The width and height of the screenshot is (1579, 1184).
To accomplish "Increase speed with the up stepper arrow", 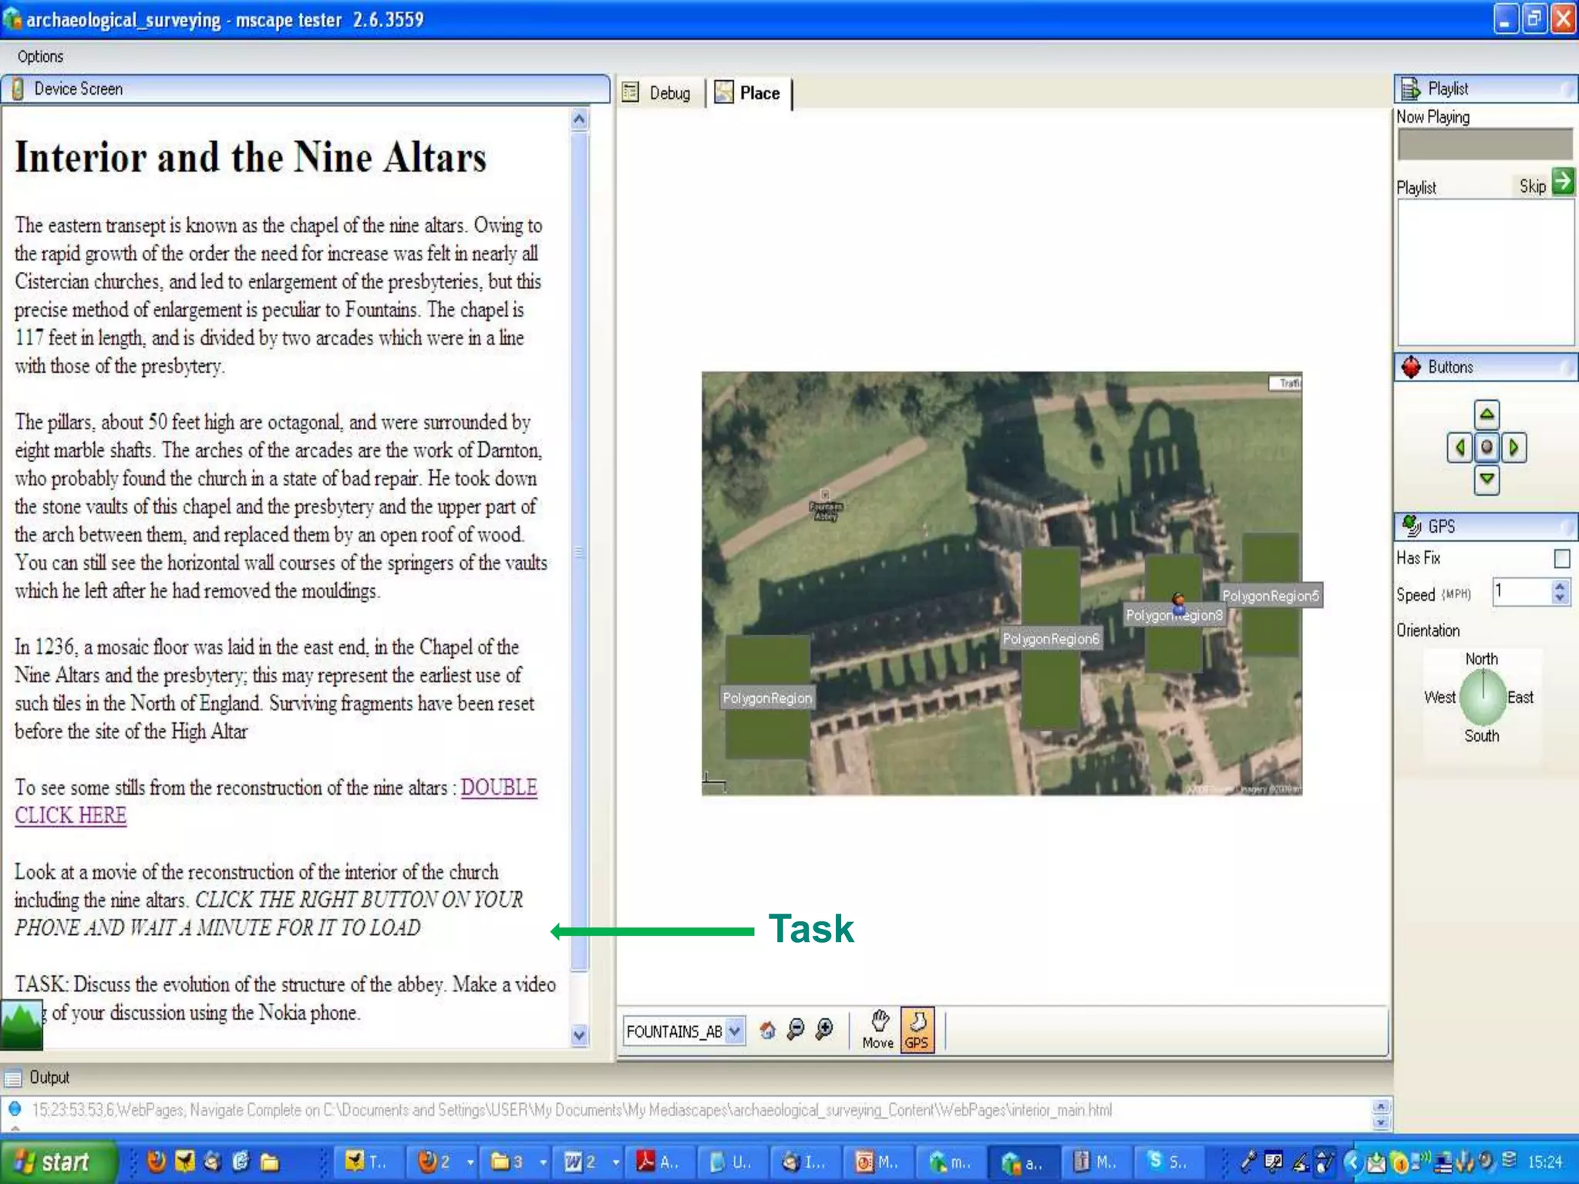I will pyautogui.click(x=1560, y=586).
